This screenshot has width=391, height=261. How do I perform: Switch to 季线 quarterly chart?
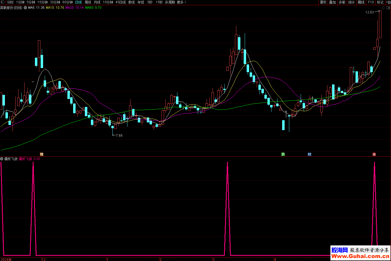[x=131, y=2]
